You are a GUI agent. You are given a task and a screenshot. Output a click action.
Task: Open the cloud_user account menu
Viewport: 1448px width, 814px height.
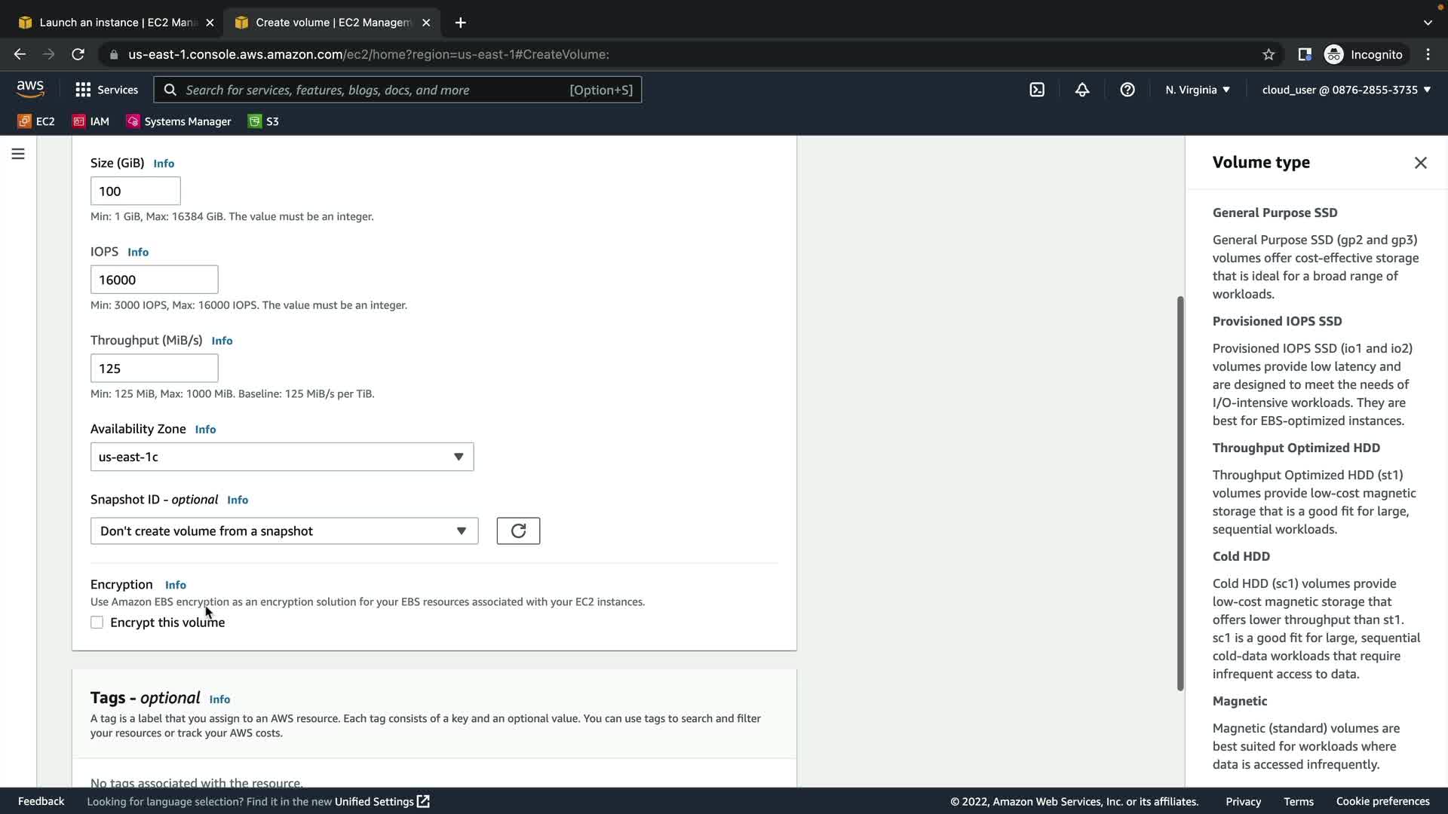(1346, 90)
